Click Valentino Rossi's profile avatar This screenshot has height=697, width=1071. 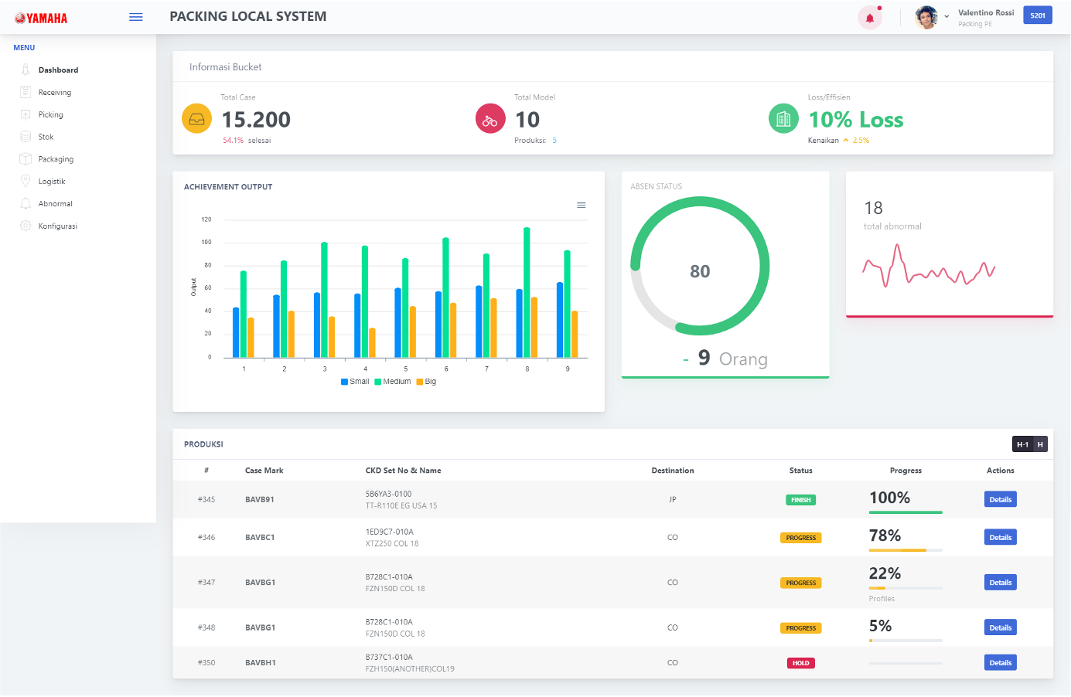(x=926, y=17)
